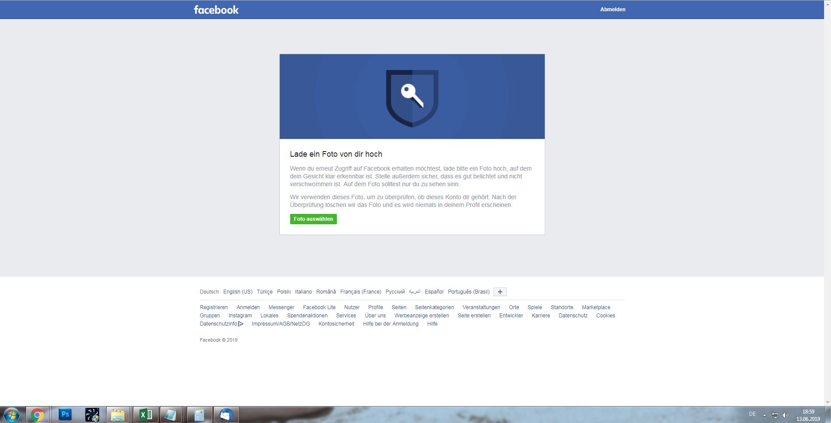Open the Messenger footer link
Viewport: 831px width, 423px height.
pyautogui.click(x=281, y=307)
